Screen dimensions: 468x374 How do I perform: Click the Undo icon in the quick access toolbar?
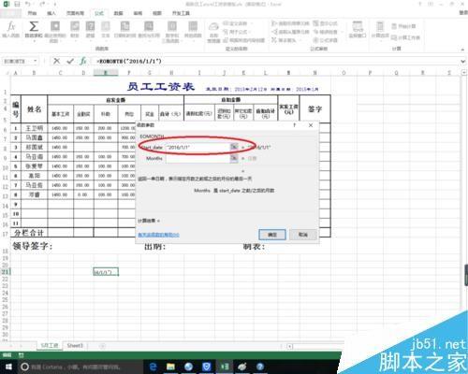pyautogui.click(x=28, y=4)
